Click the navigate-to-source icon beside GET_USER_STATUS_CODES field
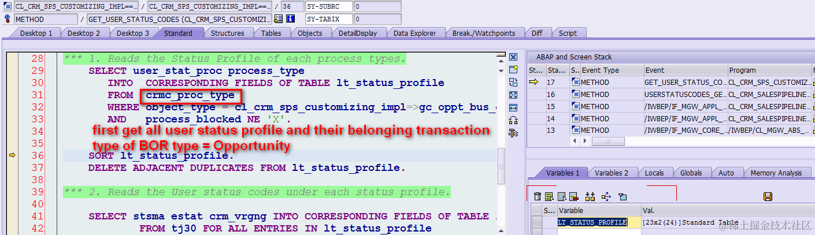Screen dimensions: 815x235 pyautogui.click(x=278, y=18)
